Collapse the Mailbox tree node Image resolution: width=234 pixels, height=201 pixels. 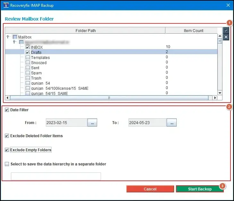pyautogui.click(x=8, y=37)
